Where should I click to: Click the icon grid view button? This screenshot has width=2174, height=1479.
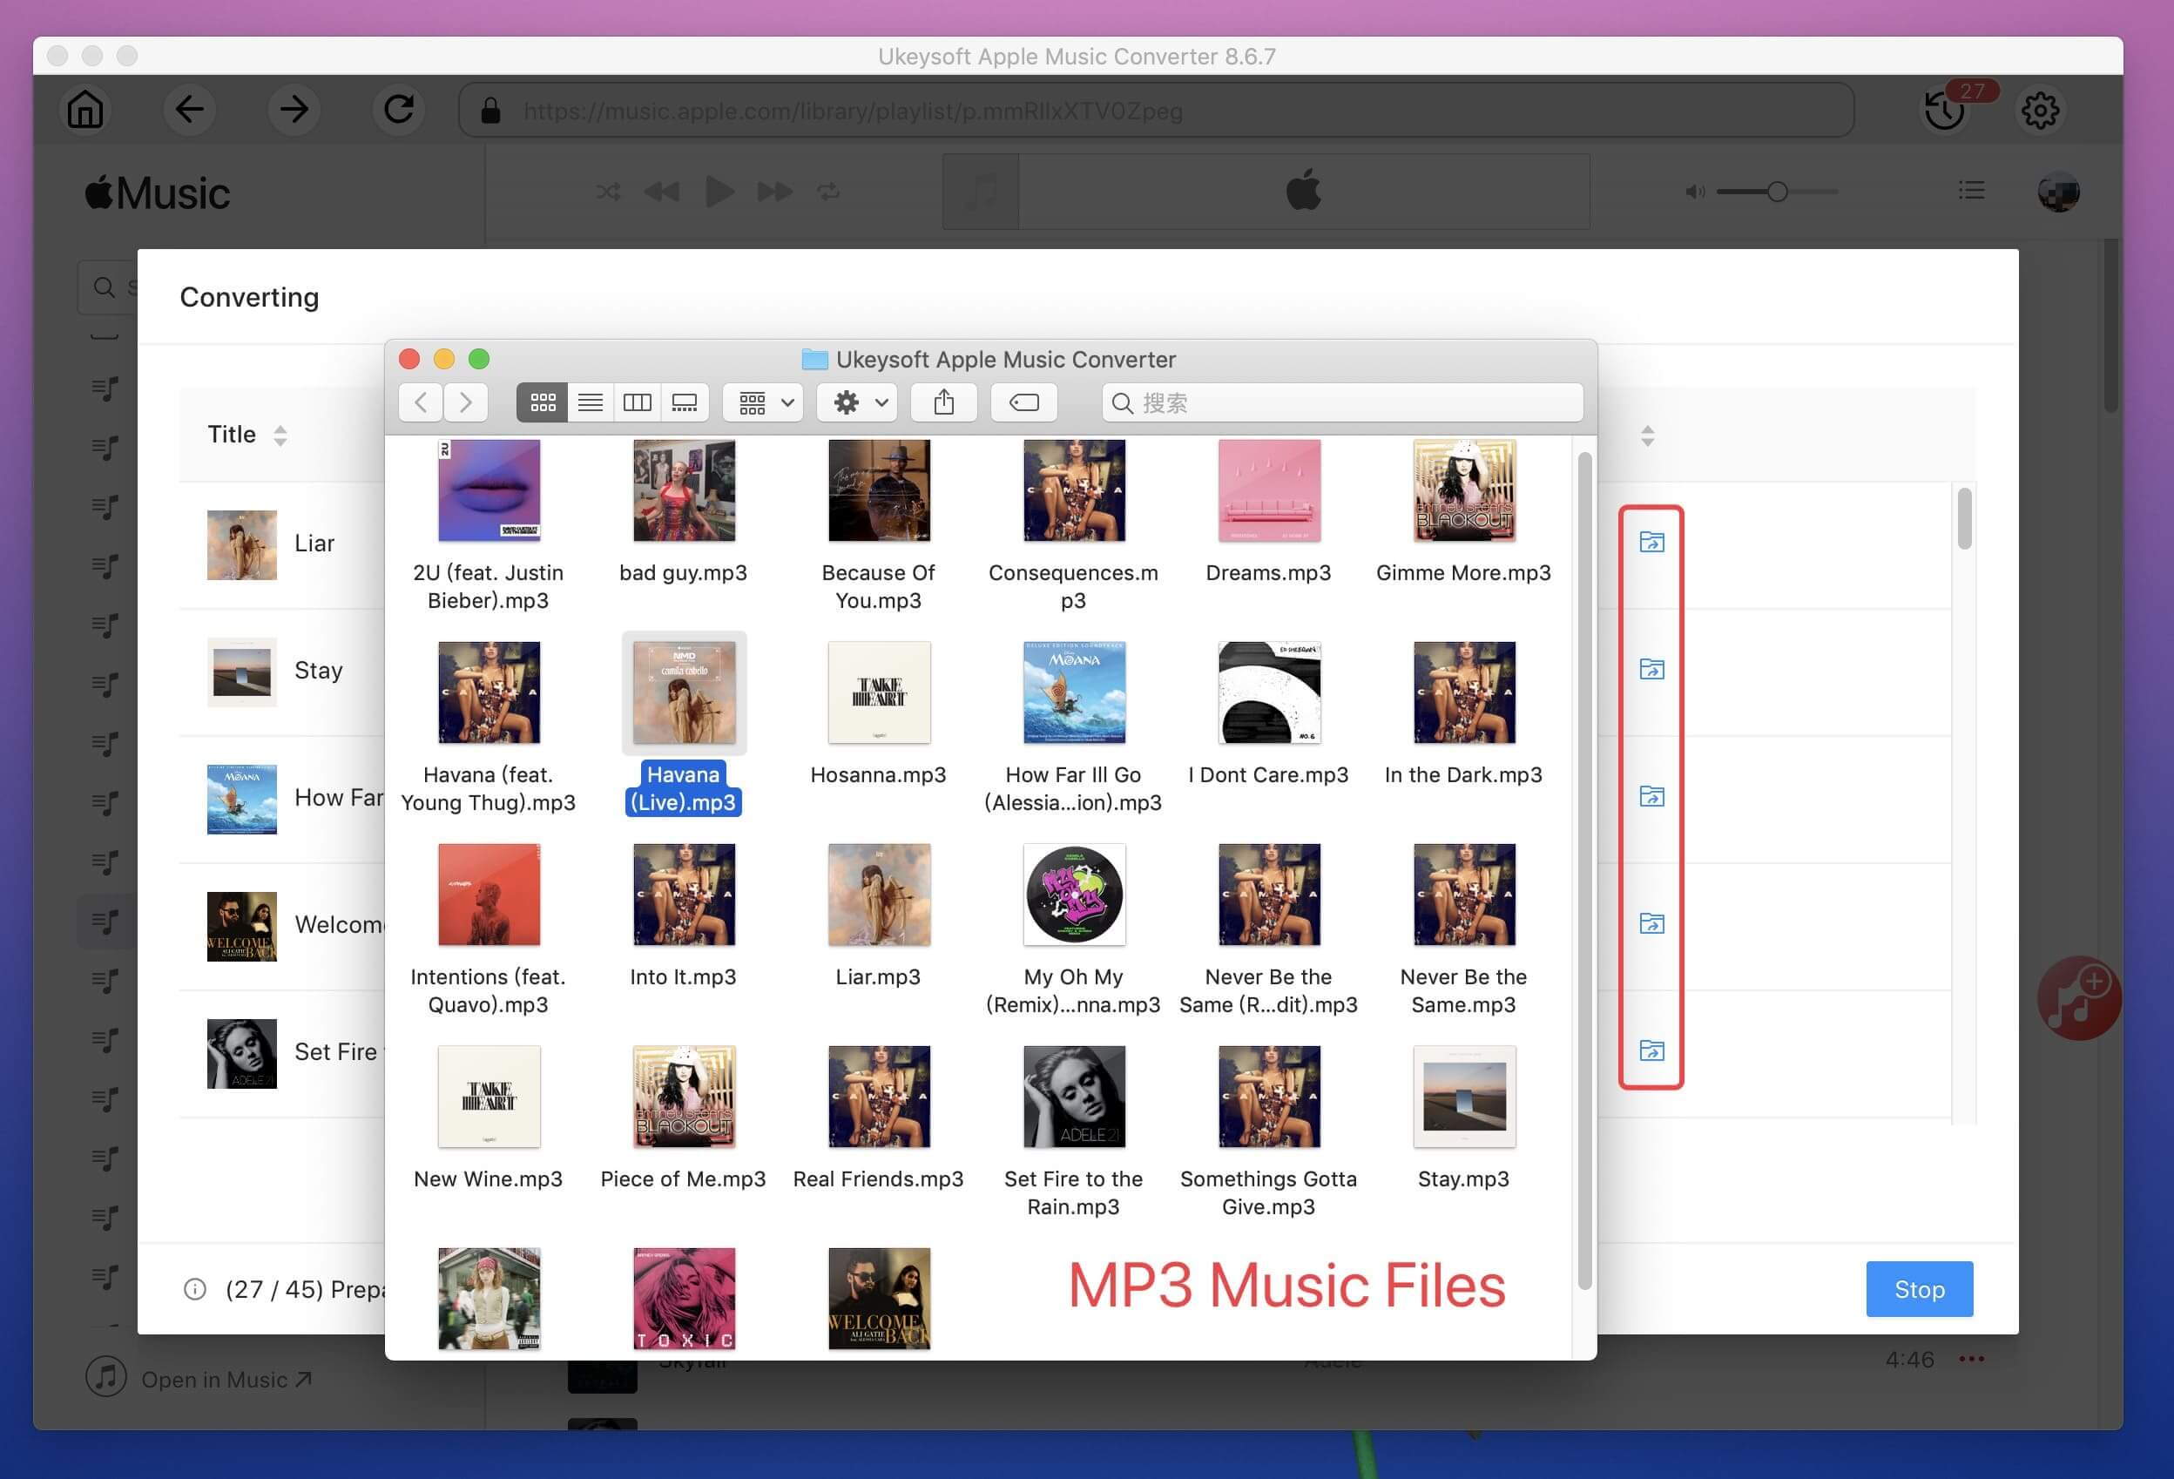tap(540, 402)
